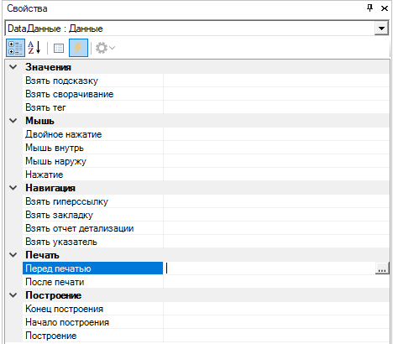Screen dimensions: 393x344
Task: Click the ellipsis button for Перед печатью
Action: [382, 268]
